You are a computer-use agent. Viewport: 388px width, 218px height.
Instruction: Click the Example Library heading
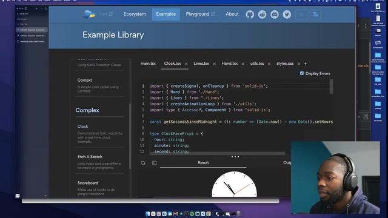click(113, 35)
